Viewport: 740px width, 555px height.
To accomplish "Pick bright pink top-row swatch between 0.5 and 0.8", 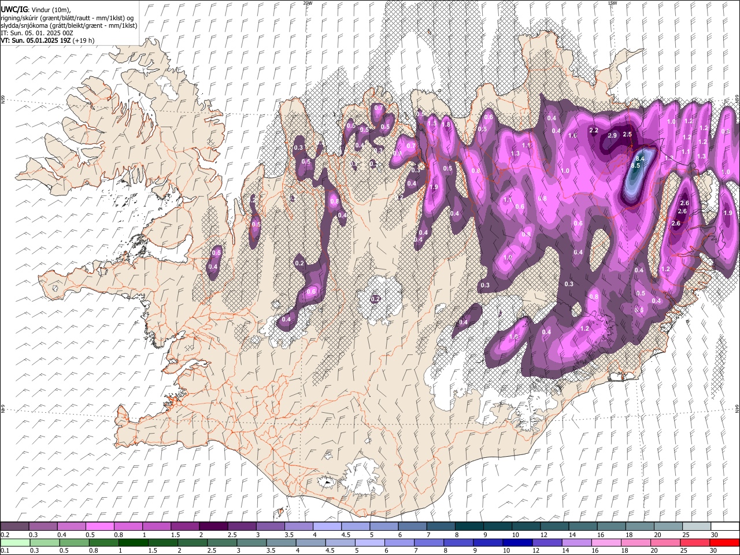I will [99, 527].
